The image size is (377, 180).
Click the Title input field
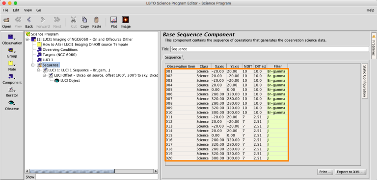click(269, 49)
